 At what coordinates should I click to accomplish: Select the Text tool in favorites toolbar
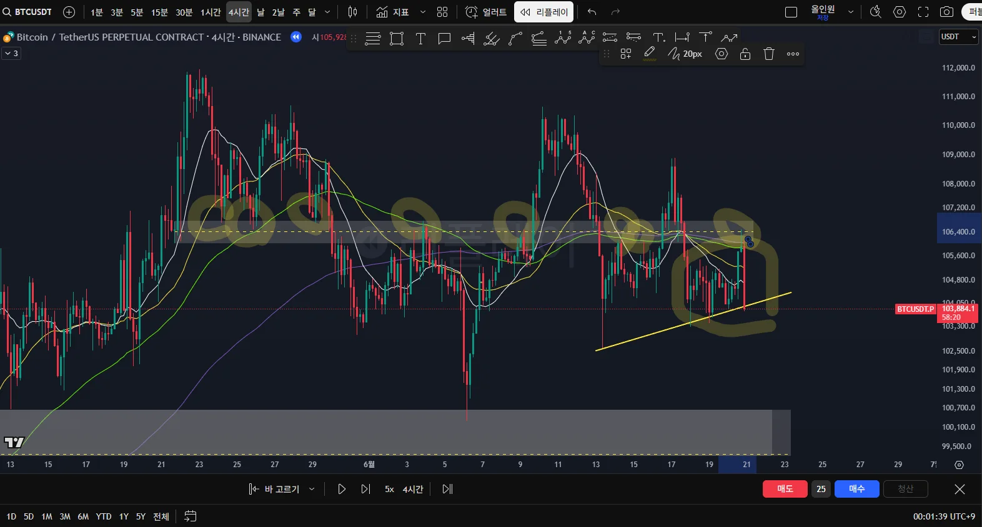pyautogui.click(x=420, y=39)
